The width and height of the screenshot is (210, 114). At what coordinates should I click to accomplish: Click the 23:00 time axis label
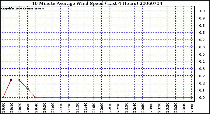click(x=151, y=108)
